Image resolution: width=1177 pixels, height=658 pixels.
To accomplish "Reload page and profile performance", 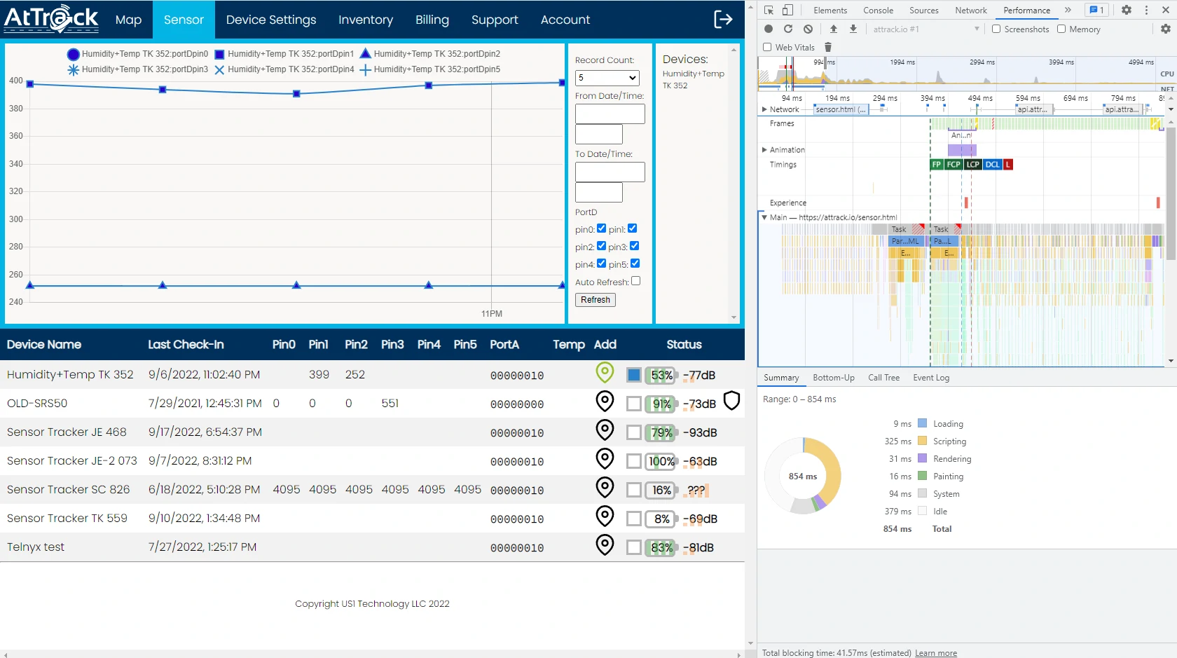I will click(788, 29).
